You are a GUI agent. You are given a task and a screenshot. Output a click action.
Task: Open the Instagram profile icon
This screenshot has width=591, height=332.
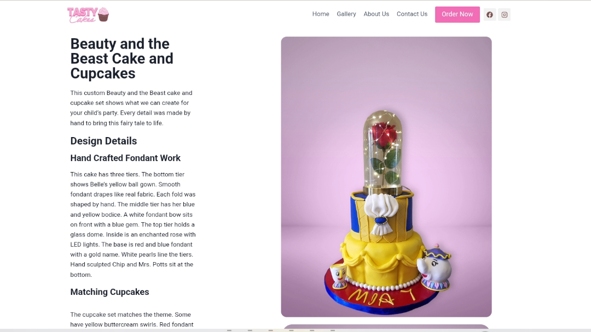tap(505, 15)
